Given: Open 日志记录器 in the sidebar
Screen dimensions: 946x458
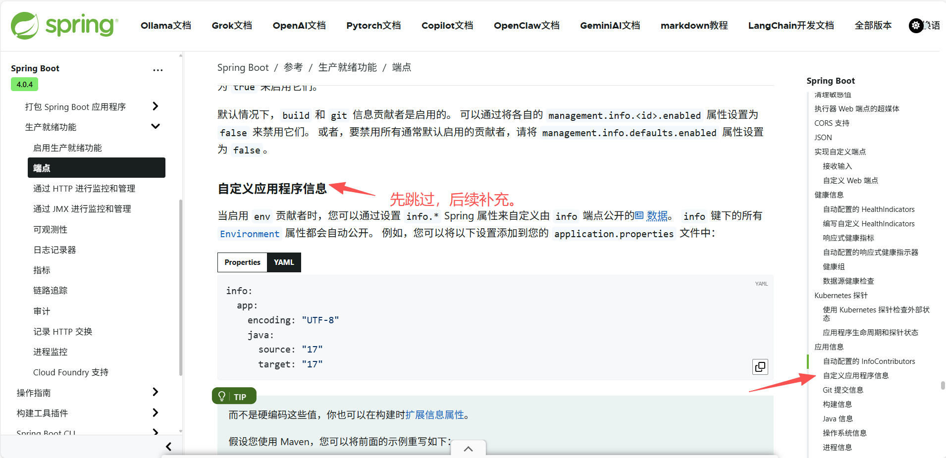Looking at the screenshot, I should tap(54, 250).
